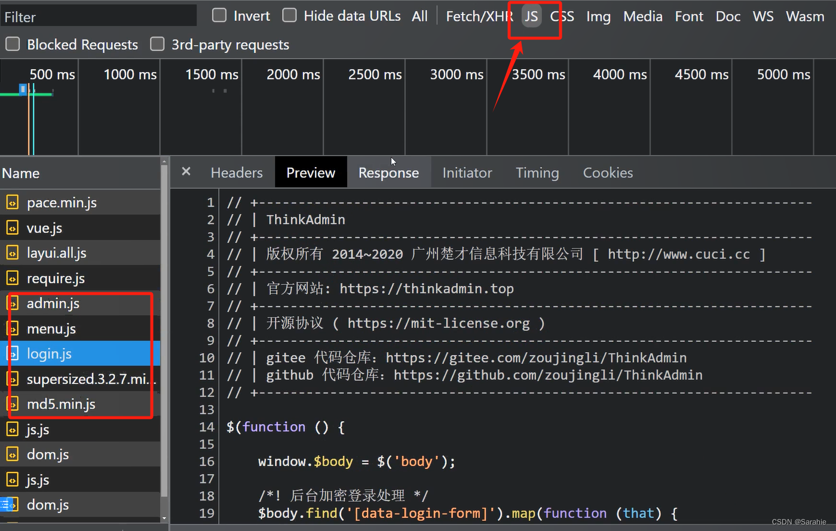Filter requests by Fetch/XHR
The height and width of the screenshot is (531, 836).
coord(479,16)
